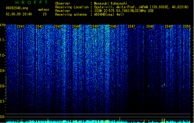Click the HROFFT title text

31,2
